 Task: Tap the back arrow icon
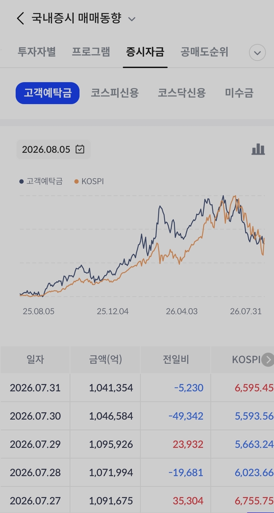20,19
